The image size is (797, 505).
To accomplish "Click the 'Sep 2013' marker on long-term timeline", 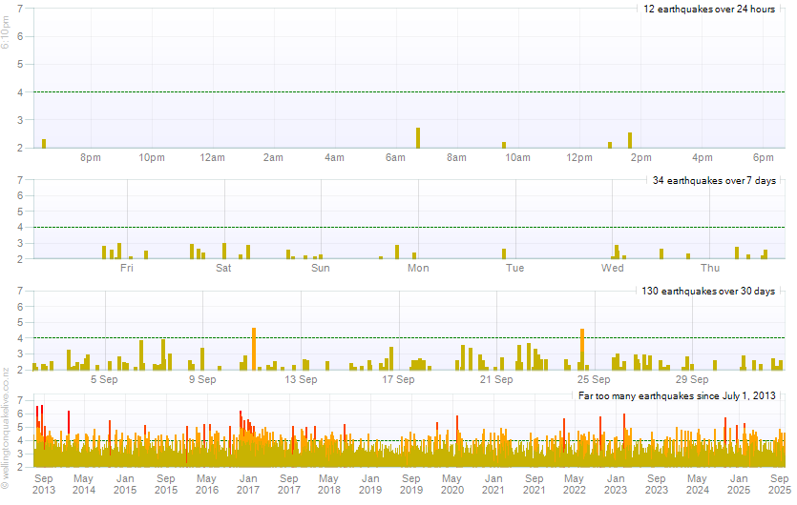I will coord(44,483).
